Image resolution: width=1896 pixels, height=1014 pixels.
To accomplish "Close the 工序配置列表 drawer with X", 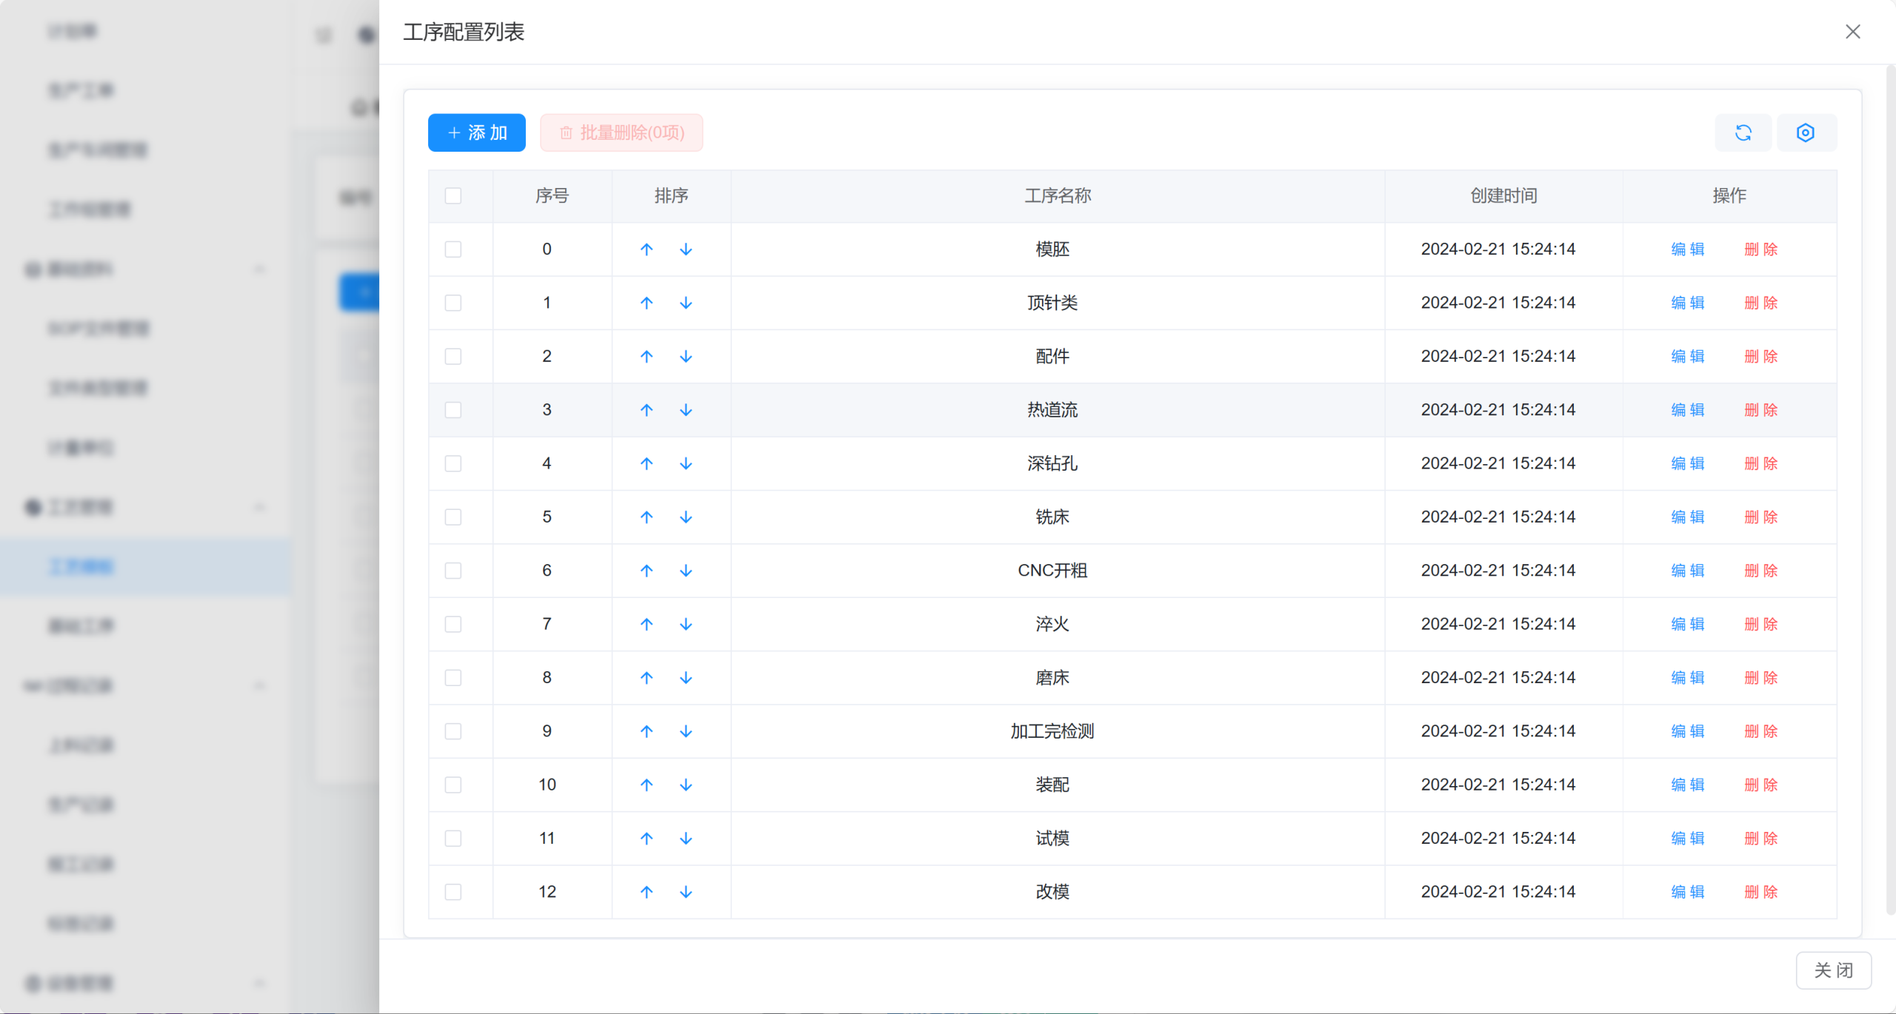I will pos(1853,32).
